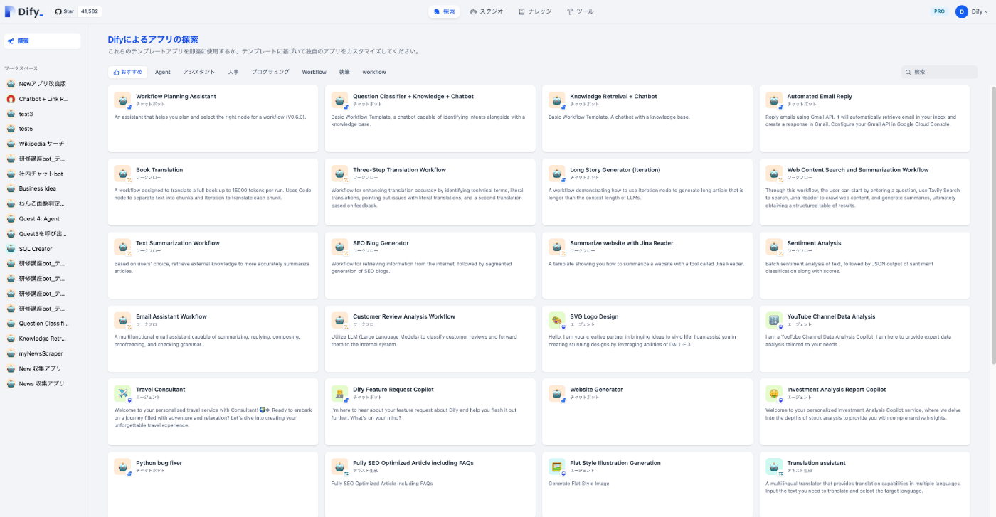
Task: Filter apps by プログラミング category
Action: coord(270,72)
